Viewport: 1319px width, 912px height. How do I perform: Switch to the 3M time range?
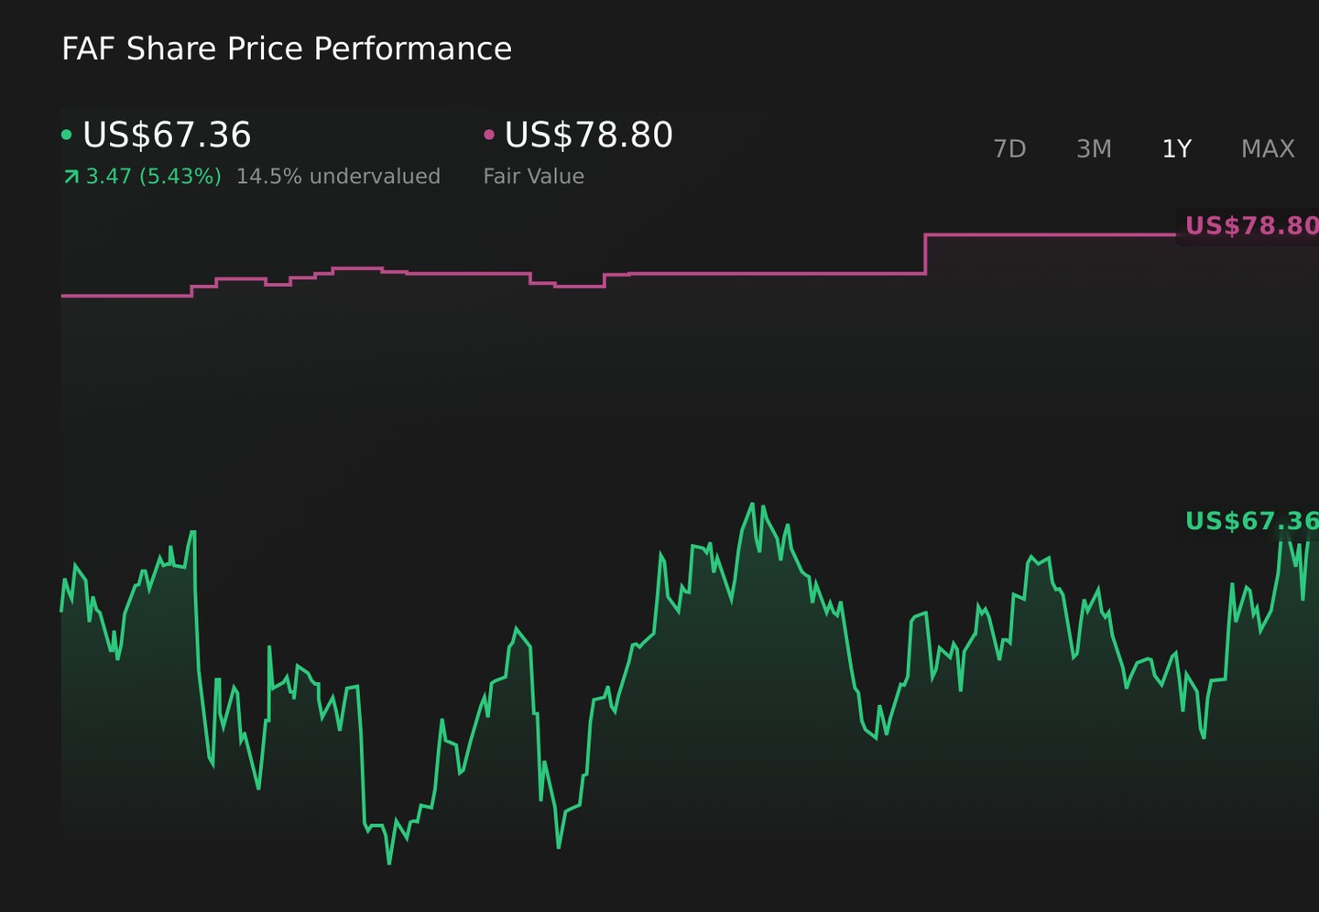[1094, 148]
